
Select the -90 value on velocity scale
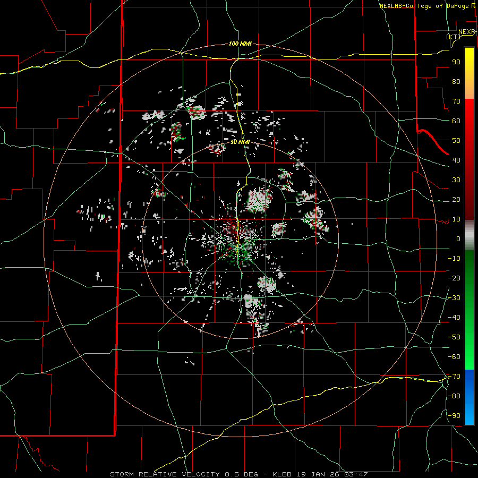(454, 416)
